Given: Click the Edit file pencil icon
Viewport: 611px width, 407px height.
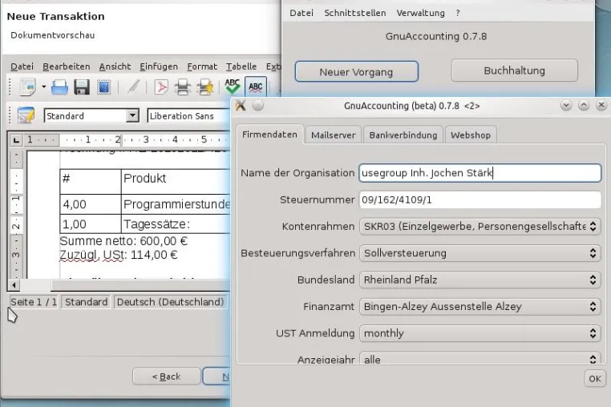Looking at the screenshot, I should pyautogui.click(x=132, y=87).
